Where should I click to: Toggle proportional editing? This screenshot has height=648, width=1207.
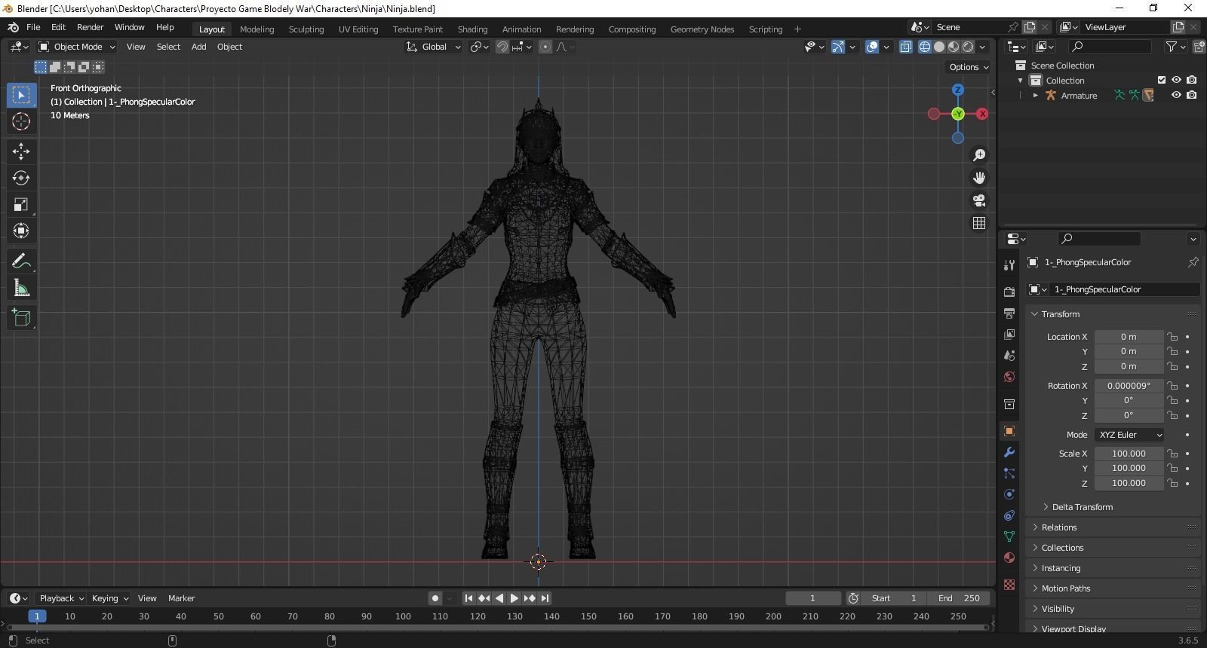pyautogui.click(x=545, y=47)
